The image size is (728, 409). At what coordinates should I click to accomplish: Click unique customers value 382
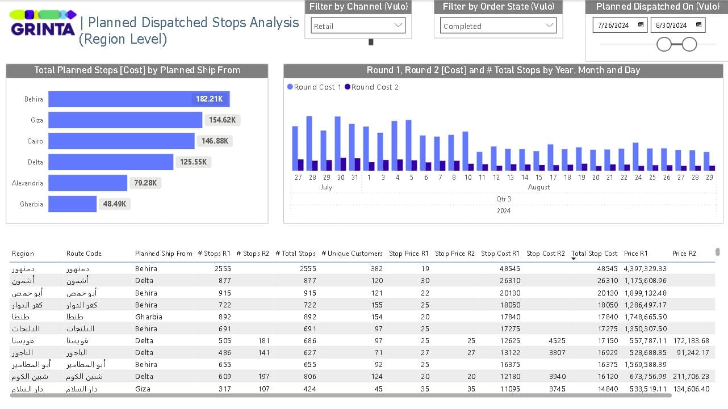click(376, 269)
